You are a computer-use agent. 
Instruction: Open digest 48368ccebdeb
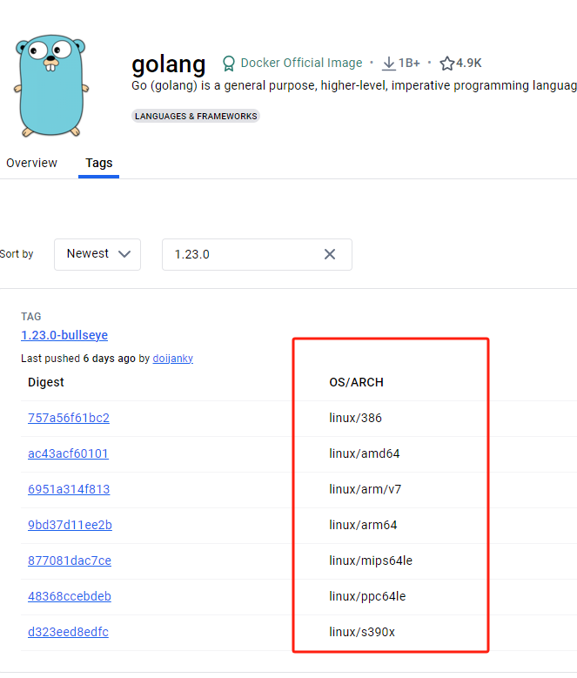[70, 596]
